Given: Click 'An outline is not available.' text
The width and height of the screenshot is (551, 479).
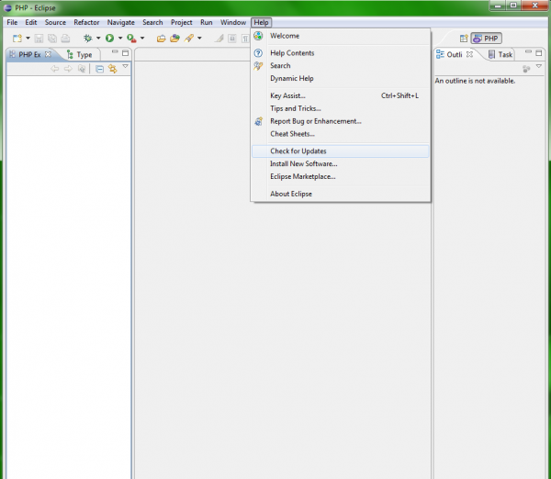Looking at the screenshot, I should click(475, 81).
